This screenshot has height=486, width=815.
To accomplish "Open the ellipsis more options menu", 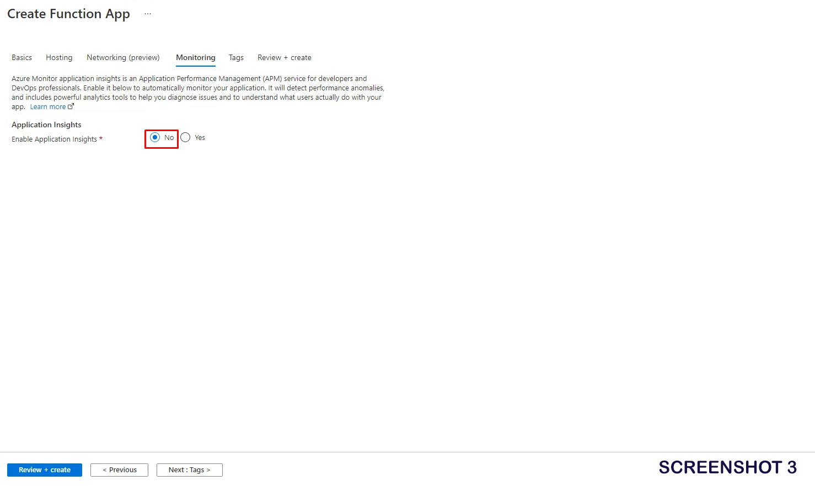I will coord(148,14).
